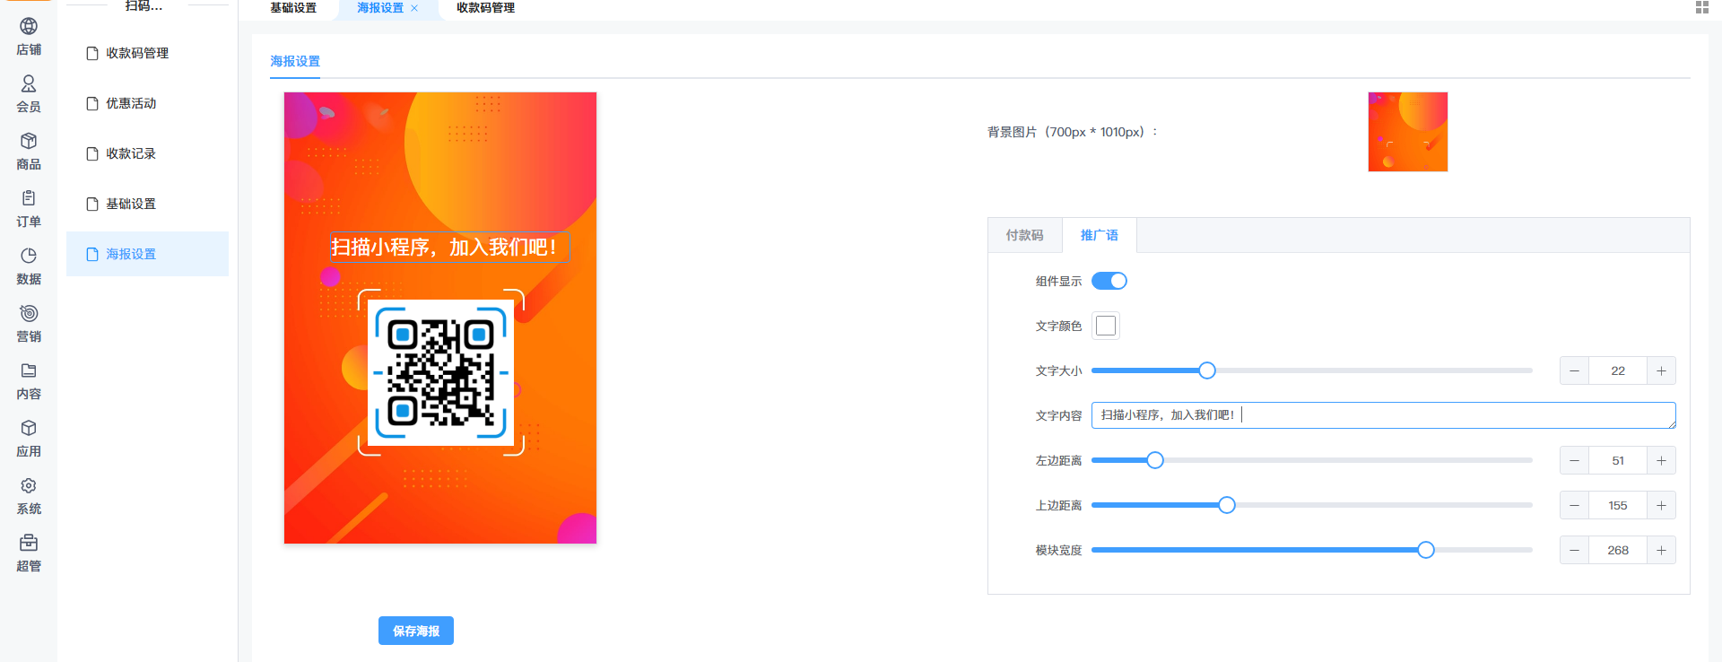Select 收款码管理 in the submenu
1722x662 pixels.
click(x=147, y=53)
